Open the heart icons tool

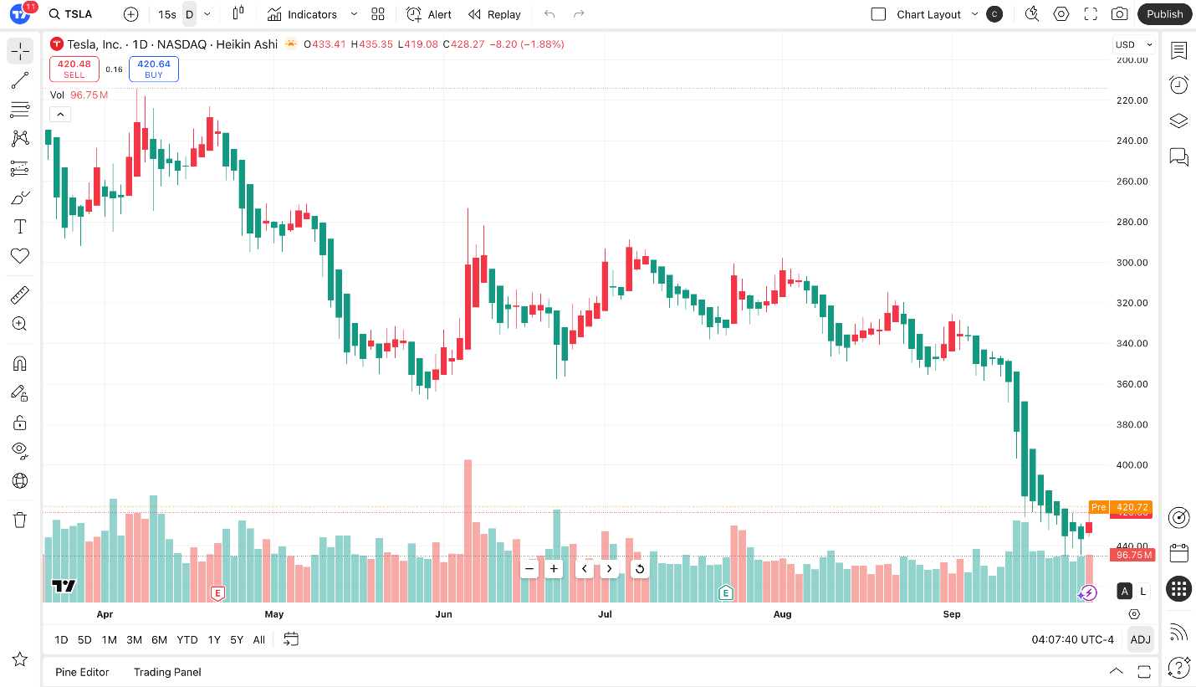click(20, 256)
